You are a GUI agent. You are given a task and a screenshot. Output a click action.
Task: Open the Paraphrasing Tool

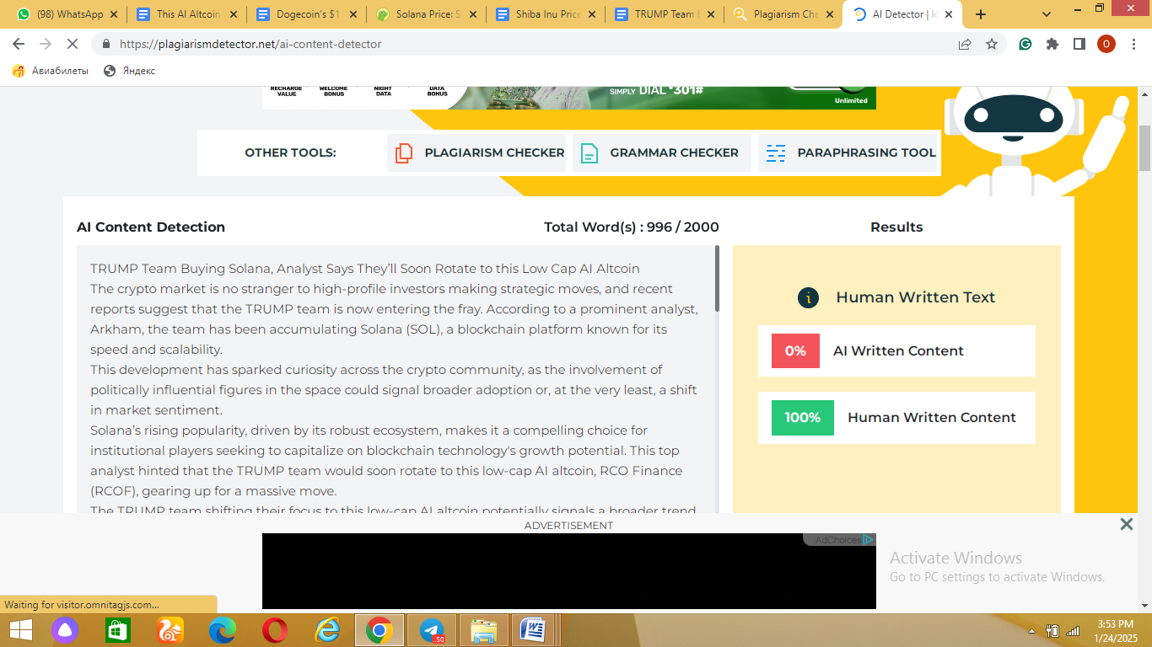tap(848, 152)
